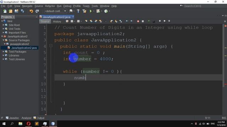Close the JavaApplication2.java editor tab

coord(73,17)
